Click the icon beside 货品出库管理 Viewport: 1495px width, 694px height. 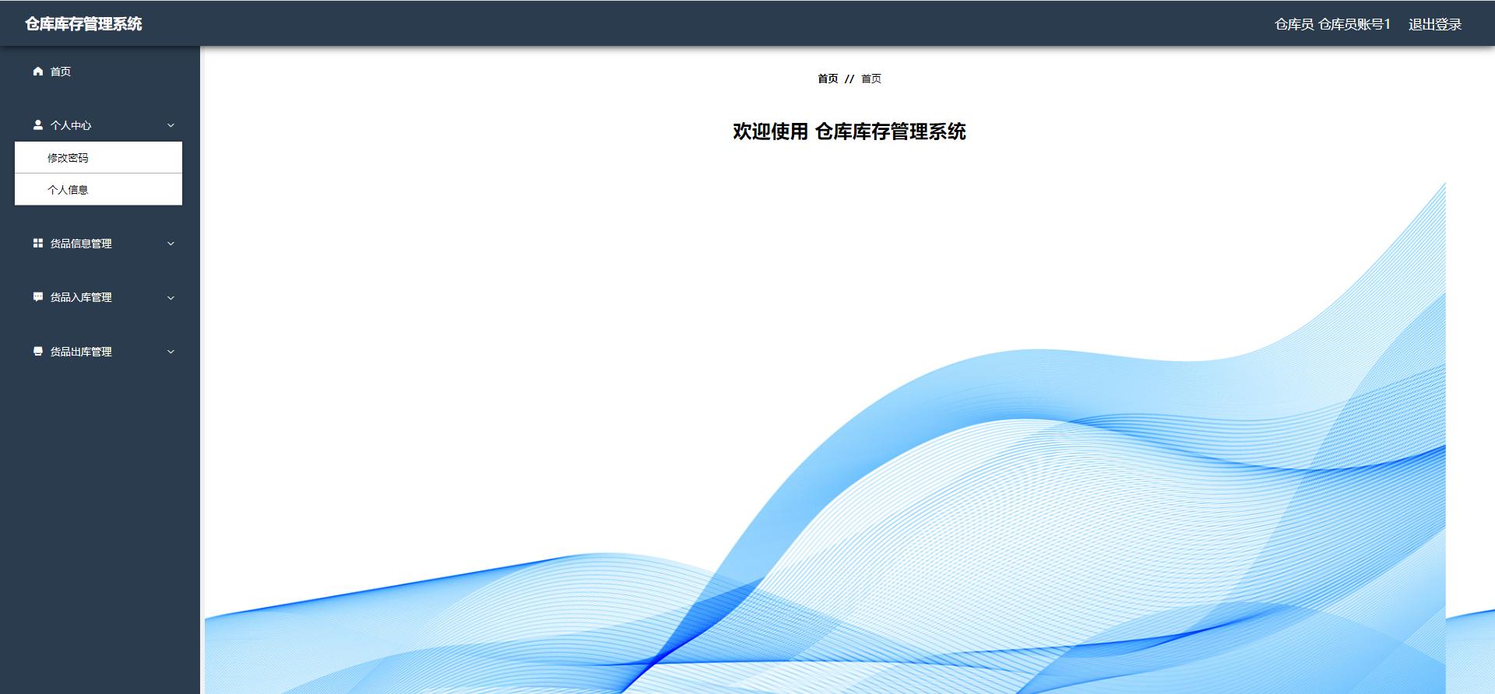(37, 351)
